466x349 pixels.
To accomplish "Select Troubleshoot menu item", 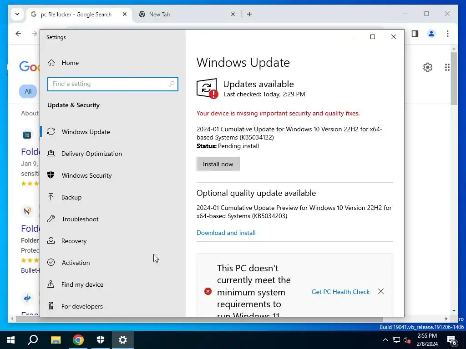I will click(x=80, y=219).
